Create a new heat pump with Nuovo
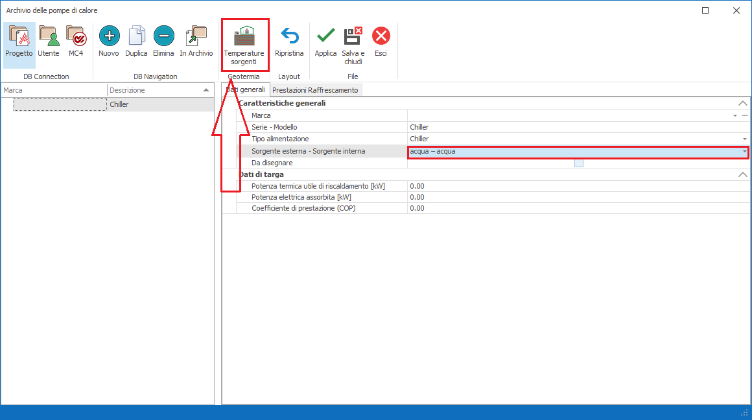Viewport: 752px width, 420px height. pyautogui.click(x=109, y=41)
